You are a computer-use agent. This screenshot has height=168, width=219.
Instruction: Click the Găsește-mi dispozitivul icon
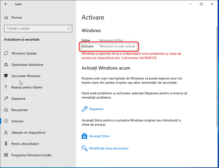[6, 132]
